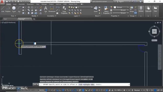Open the Decimal units dropdown
This screenshot has height=92, width=163.
pyautogui.click(x=138, y=90)
